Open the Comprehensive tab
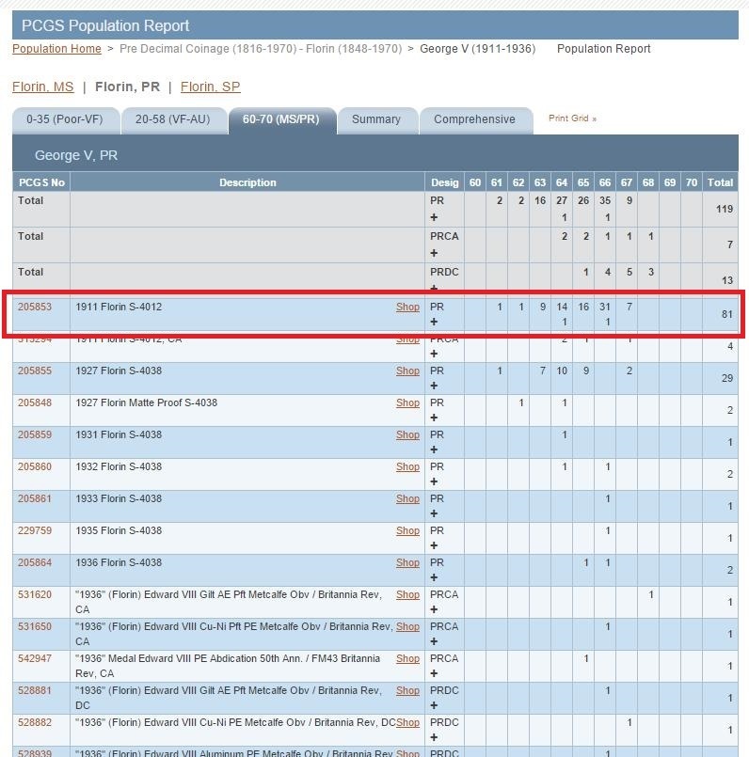This screenshot has height=757, width=749. pos(474,119)
